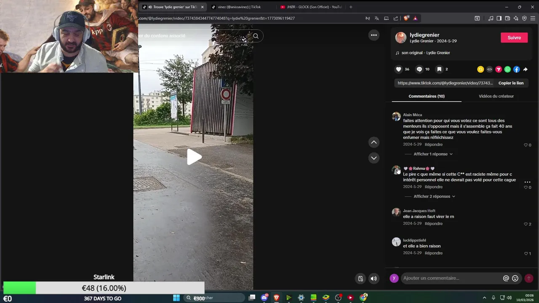Like lucklippstiehl's comment
The width and height of the screenshot is (539, 303).
point(526,254)
